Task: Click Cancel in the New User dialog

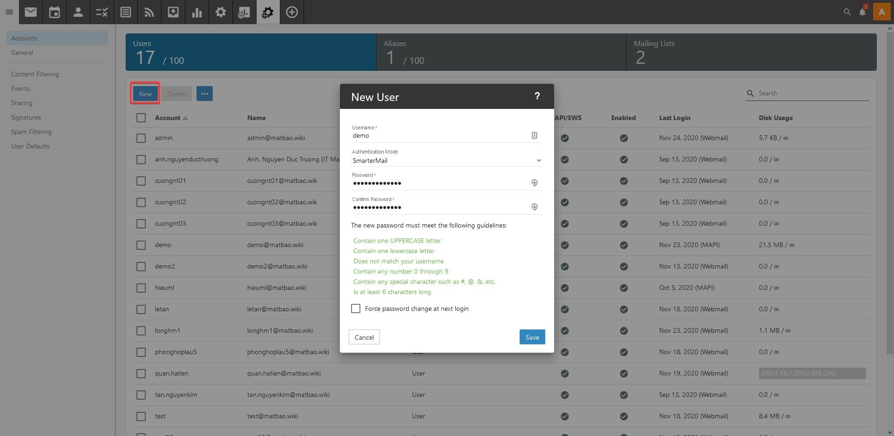Action: [x=364, y=337]
